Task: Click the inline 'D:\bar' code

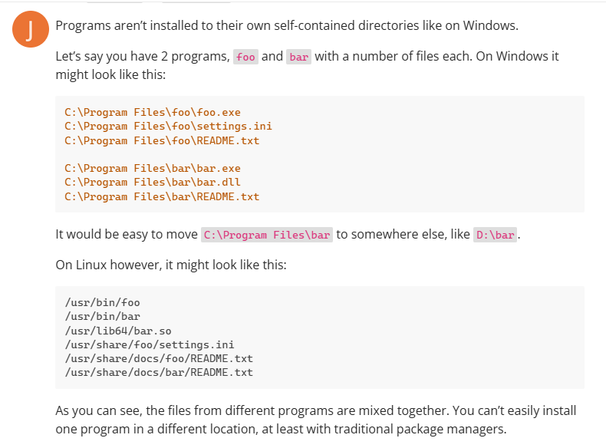Action: 496,235
